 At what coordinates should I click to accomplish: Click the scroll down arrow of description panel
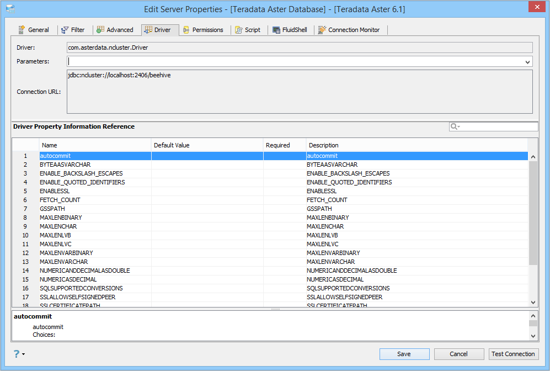(x=533, y=336)
